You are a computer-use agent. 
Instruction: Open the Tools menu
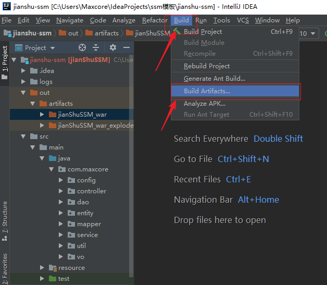point(222,20)
